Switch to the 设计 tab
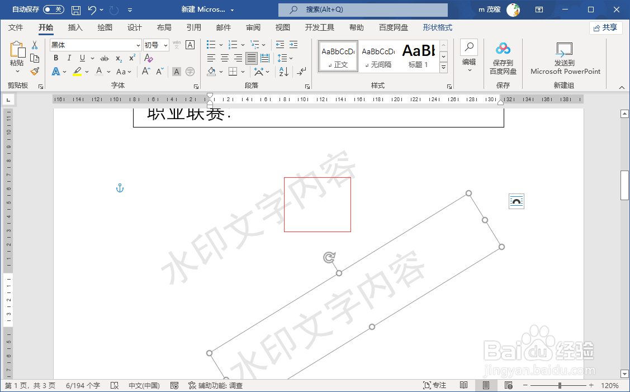630x392 pixels. [135, 27]
